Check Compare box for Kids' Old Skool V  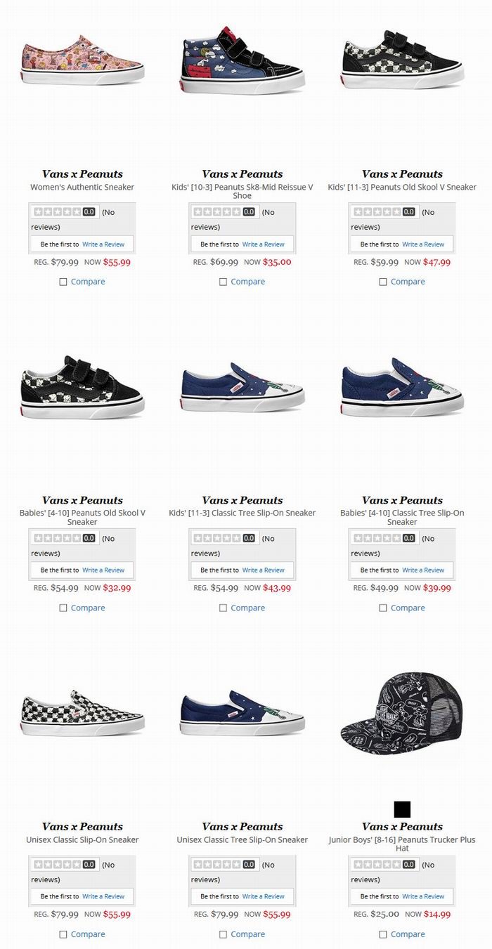pyautogui.click(x=383, y=282)
